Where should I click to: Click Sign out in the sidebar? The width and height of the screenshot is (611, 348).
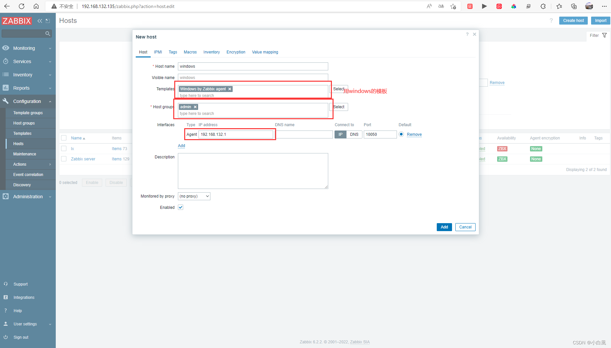click(21, 337)
